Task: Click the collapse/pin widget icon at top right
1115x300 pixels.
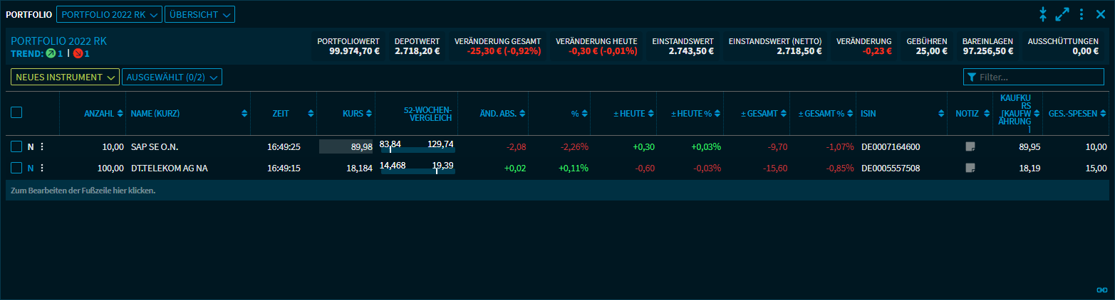Action: (x=1042, y=14)
